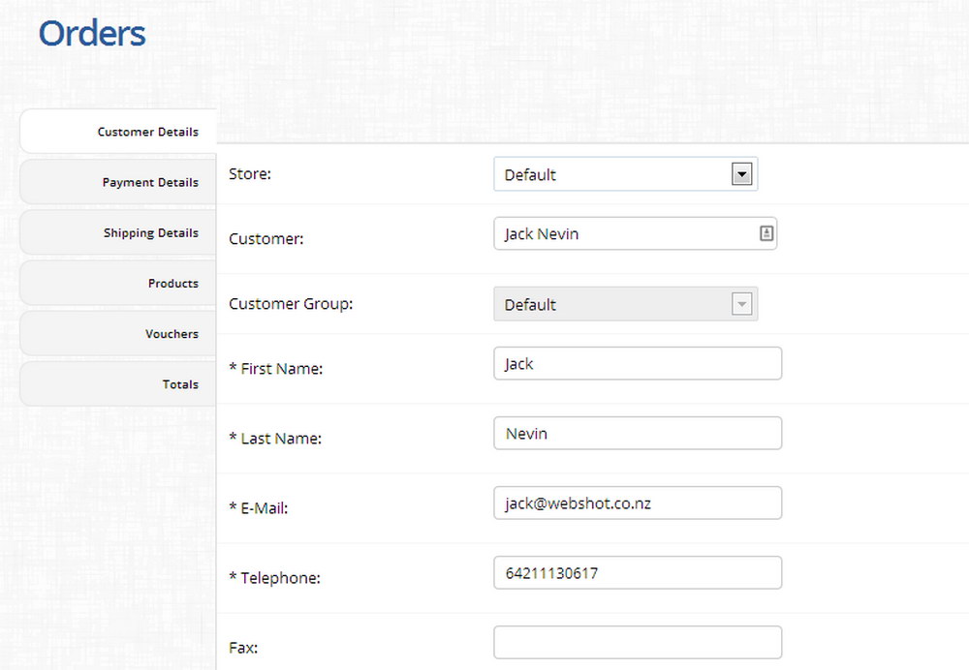Click the * Telephone: label
This screenshot has height=670, width=969.
pos(274,578)
